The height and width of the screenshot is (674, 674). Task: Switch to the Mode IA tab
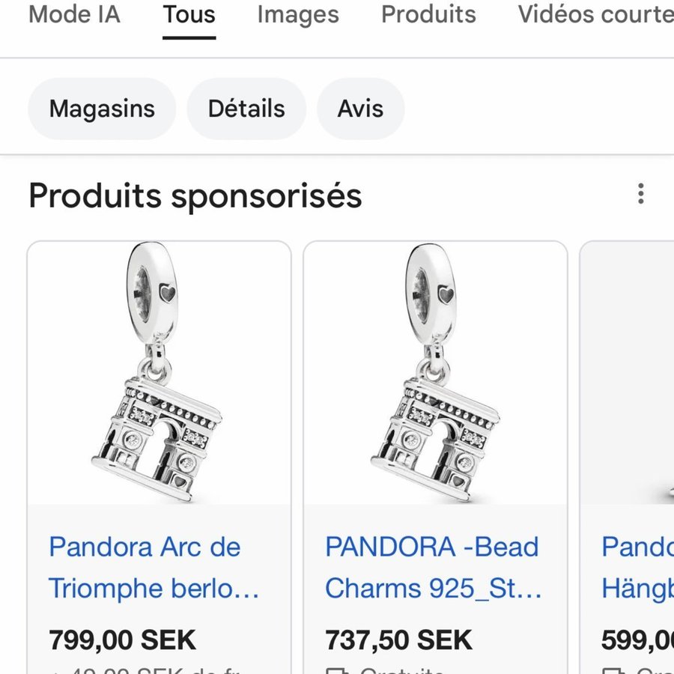click(x=73, y=14)
